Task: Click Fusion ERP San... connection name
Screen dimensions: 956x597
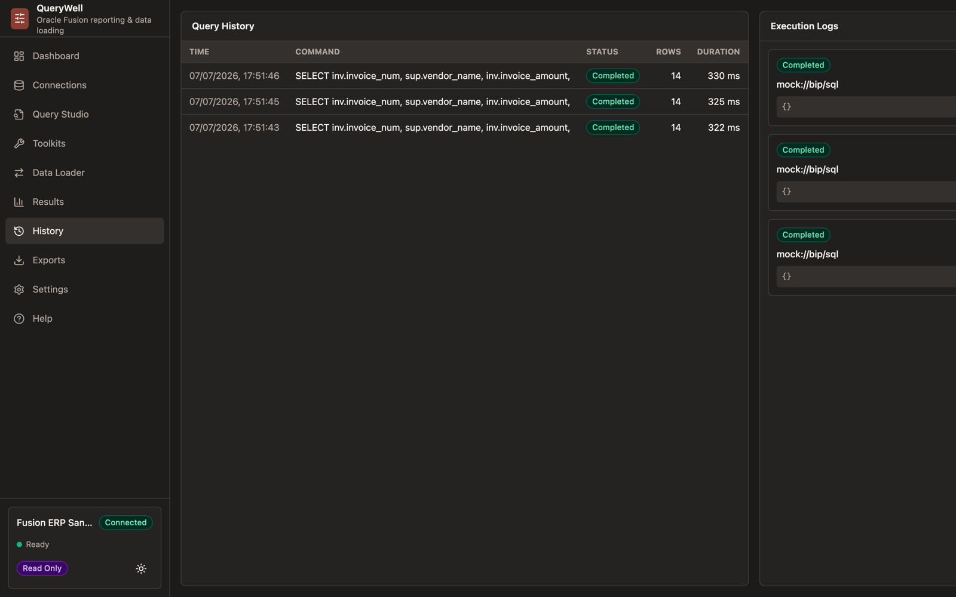Action: [54, 523]
